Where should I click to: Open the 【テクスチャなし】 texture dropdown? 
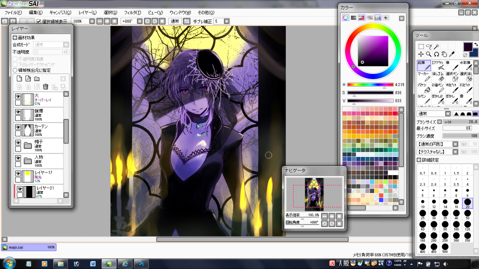(x=455, y=151)
